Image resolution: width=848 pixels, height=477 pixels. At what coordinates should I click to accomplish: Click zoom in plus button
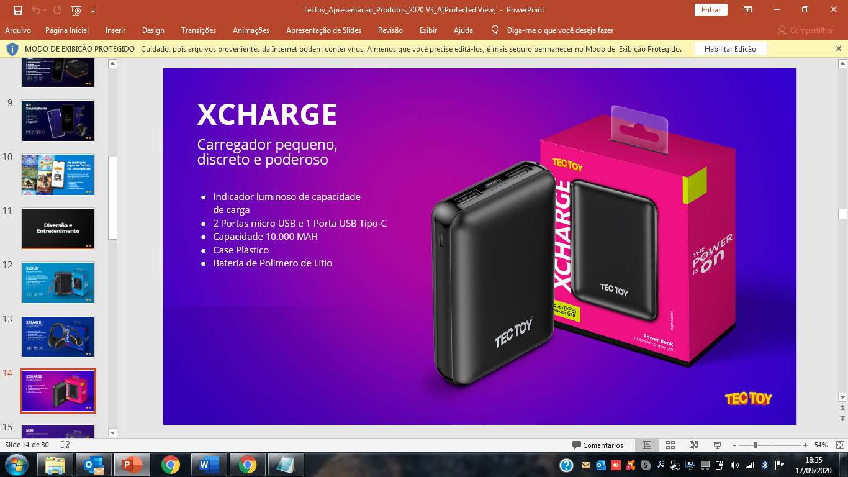[x=805, y=445]
